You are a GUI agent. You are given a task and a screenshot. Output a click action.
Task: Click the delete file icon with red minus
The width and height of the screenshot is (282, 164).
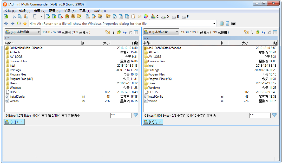point(61,17)
